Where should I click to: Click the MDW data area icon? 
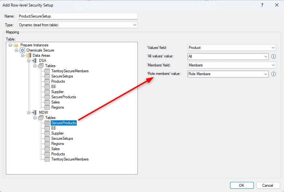click(x=34, y=113)
